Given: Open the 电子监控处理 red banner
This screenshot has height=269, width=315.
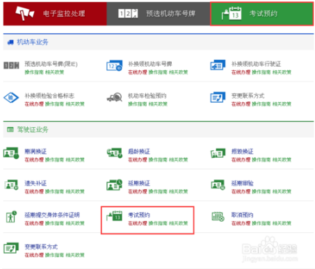Looking at the screenshot, I should tap(55, 14).
